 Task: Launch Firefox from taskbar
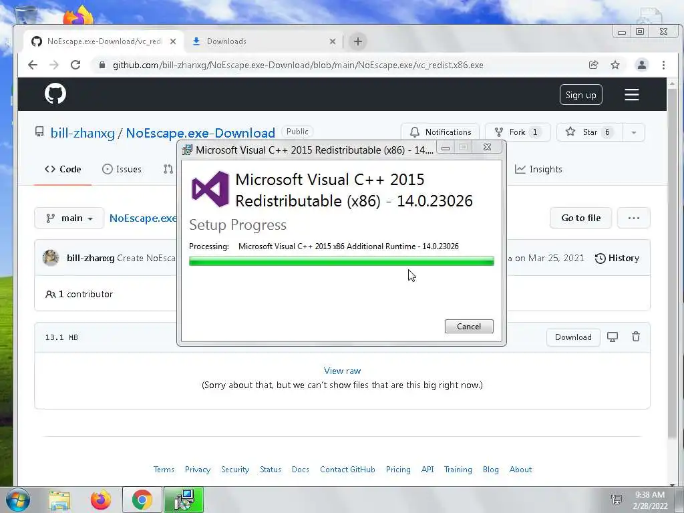point(101,500)
